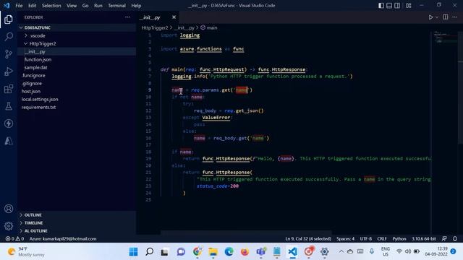Open the Source Control view
Viewport: 463px width, 260px height.
9,54
